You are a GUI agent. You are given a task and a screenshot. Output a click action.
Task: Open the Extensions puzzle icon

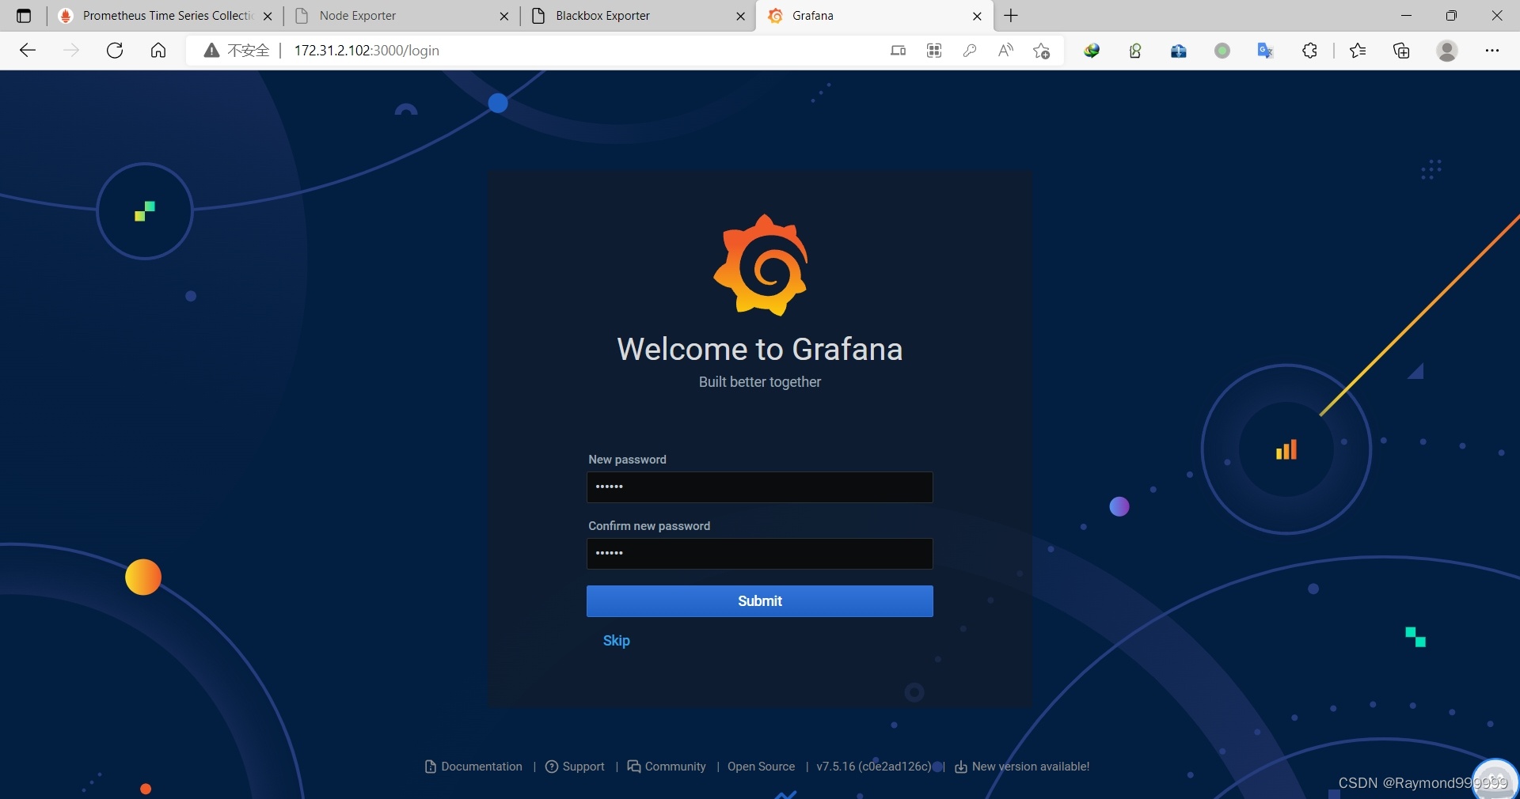(x=1309, y=51)
